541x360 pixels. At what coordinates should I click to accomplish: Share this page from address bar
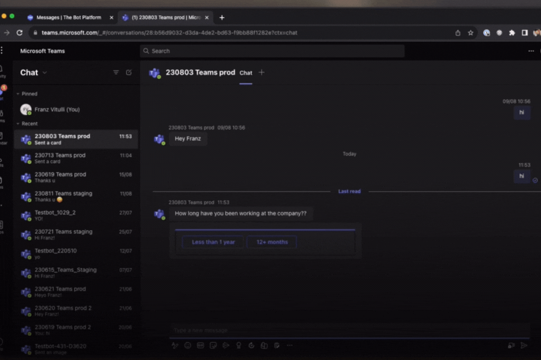tap(458, 33)
